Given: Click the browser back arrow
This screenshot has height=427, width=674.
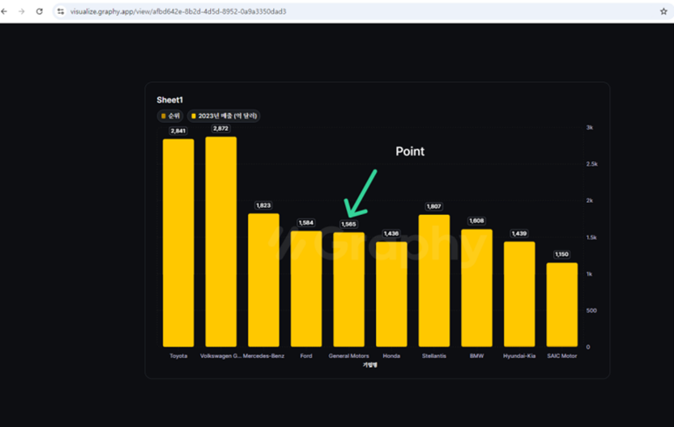Looking at the screenshot, I should [4, 11].
